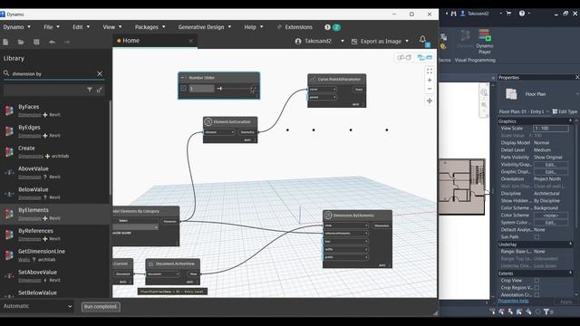Viewport: 580px width, 326px height.
Task: Click the Dynamo button in Revit's Visual Programming panel
Action: click(465, 39)
